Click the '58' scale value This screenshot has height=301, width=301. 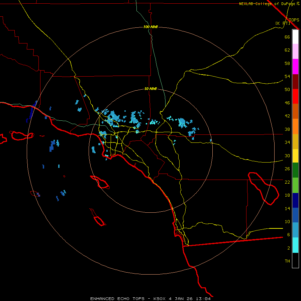pyautogui.click(x=287, y=63)
